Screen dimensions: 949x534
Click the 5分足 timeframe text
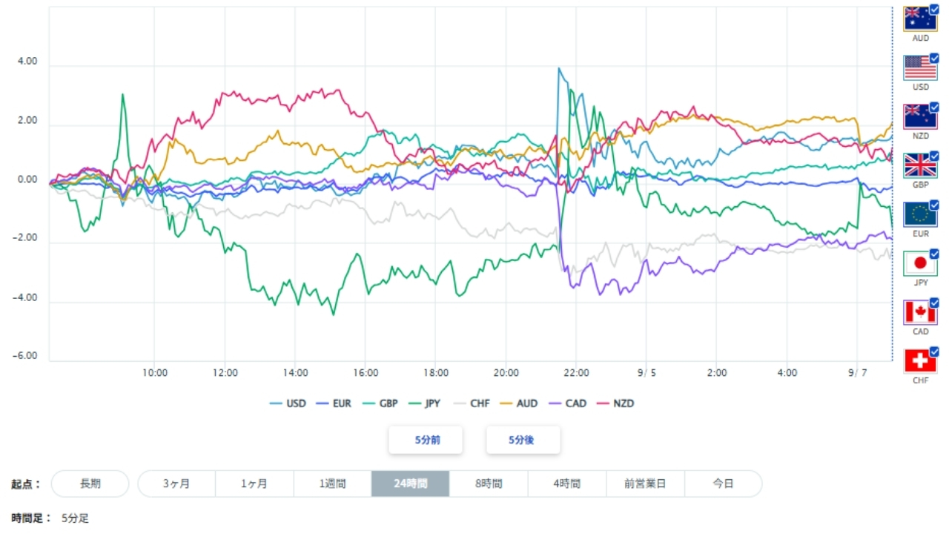tap(75, 518)
